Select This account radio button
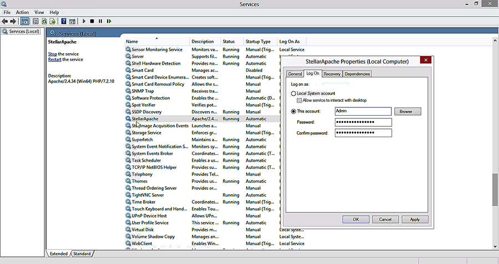This screenshot has width=499, height=264. click(293, 111)
